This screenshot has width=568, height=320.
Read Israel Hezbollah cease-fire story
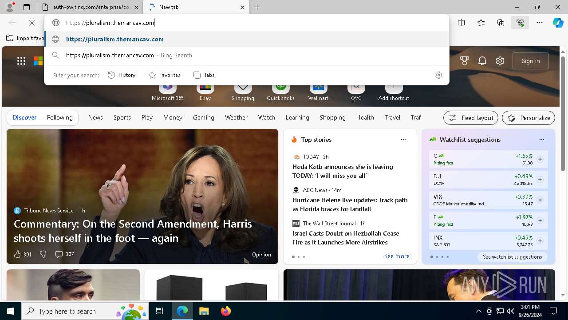(347, 238)
